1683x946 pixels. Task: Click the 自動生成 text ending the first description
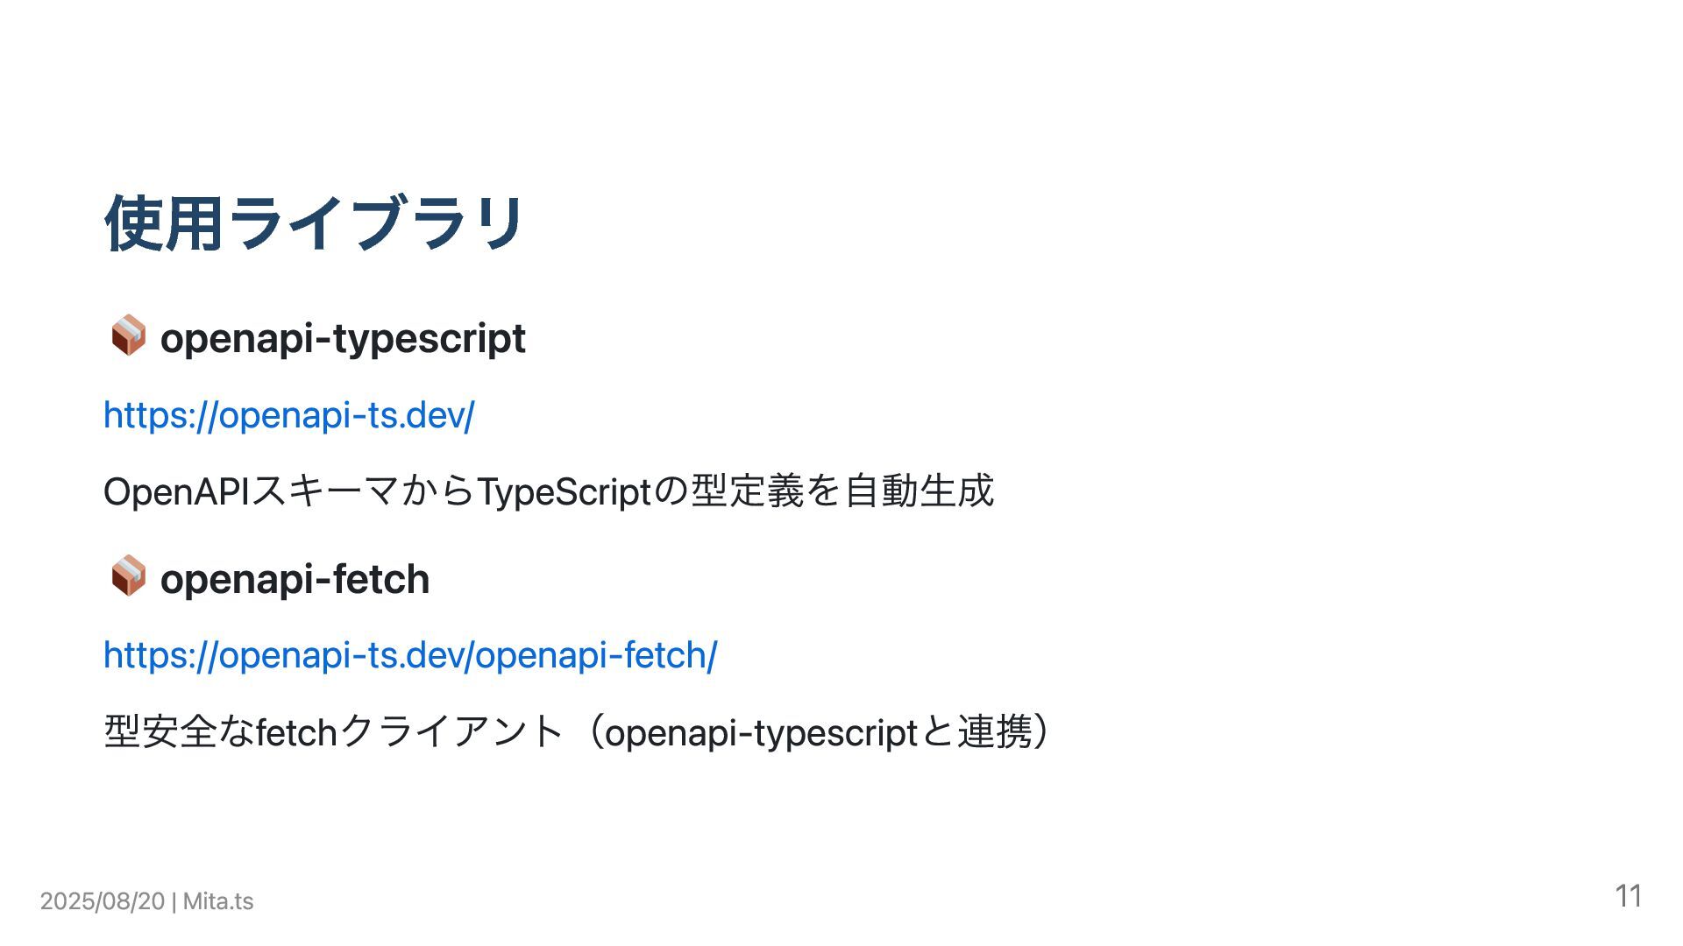tap(919, 491)
